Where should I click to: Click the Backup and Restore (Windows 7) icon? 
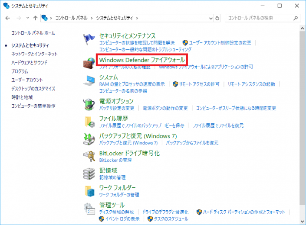coord(89,139)
